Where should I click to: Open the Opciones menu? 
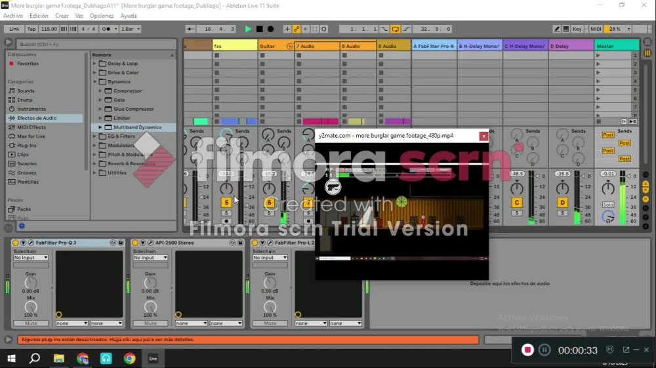[x=102, y=16]
